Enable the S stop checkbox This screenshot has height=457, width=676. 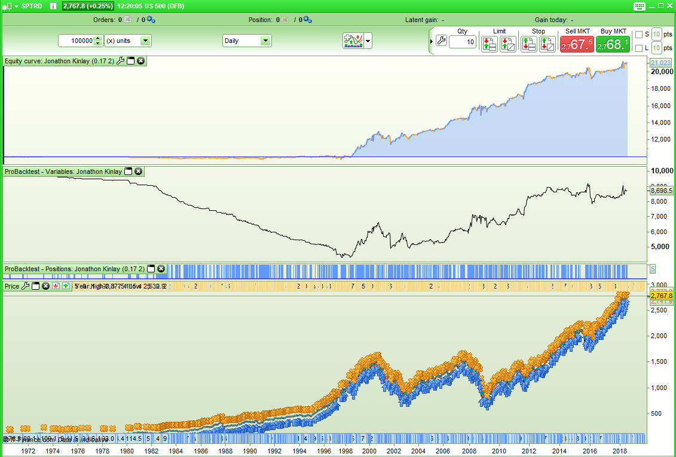click(639, 35)
